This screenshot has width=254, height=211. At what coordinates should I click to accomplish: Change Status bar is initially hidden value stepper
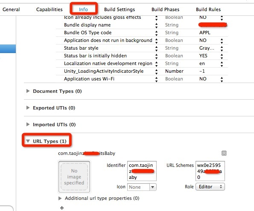pos(222,56)
